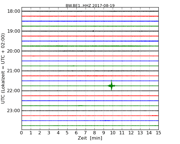Screen dimensions: 180x144
Task: Click the plot title BW.BE1..HHZ 2017-08-19
Action: (90, 6)
